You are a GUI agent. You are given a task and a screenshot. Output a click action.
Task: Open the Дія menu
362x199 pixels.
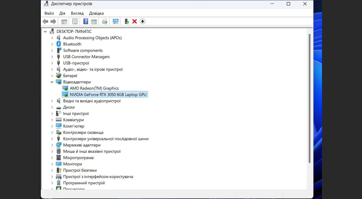coord(62,13)
